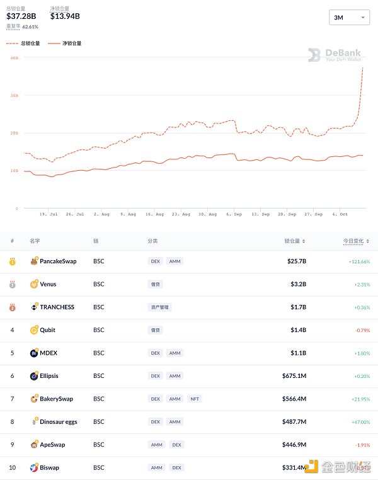Select the NFT tag on BakerySwap row
Screen dimensions: 378x480
[x=195, y=399]
